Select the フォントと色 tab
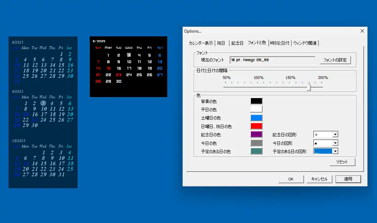 (x=257, y=43)
